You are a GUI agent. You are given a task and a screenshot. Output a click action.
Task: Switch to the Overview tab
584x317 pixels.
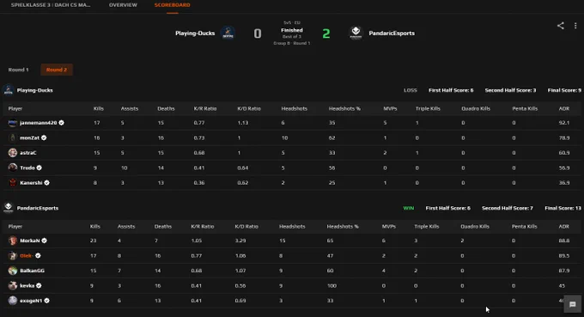(123, 5)
